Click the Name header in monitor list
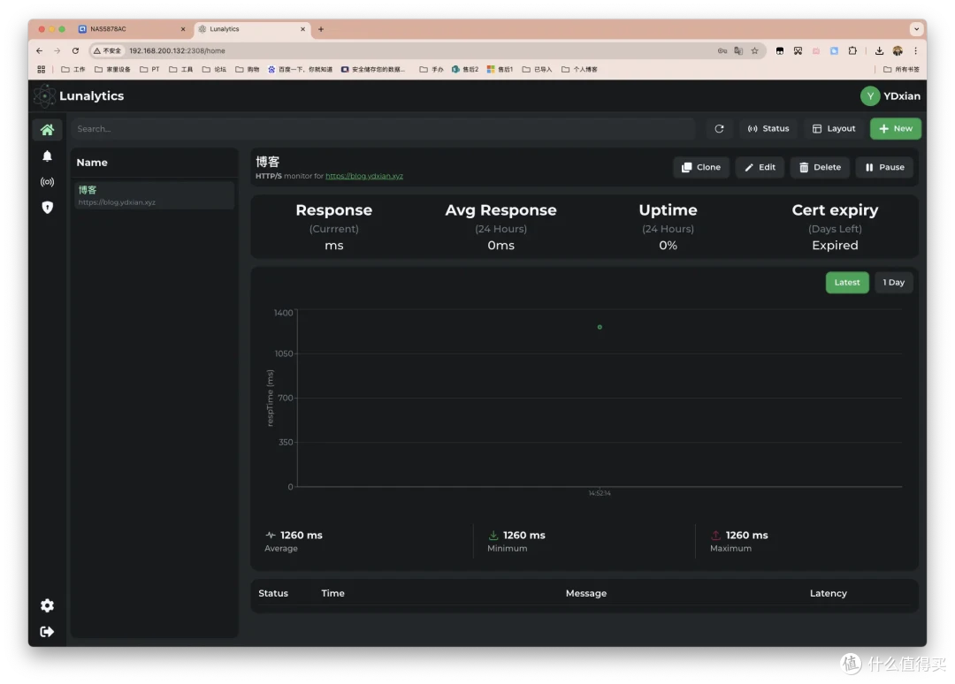The image size is (955, 684). coord(92,163)
